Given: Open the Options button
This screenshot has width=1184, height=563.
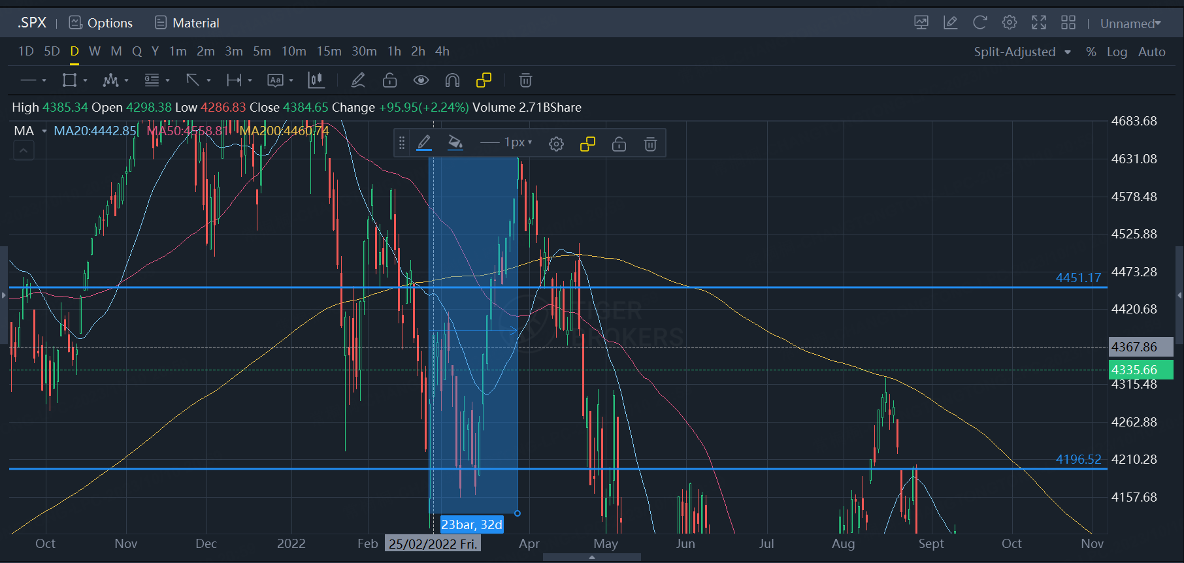Looking at the screenshot, I should (x=101, y=23).
